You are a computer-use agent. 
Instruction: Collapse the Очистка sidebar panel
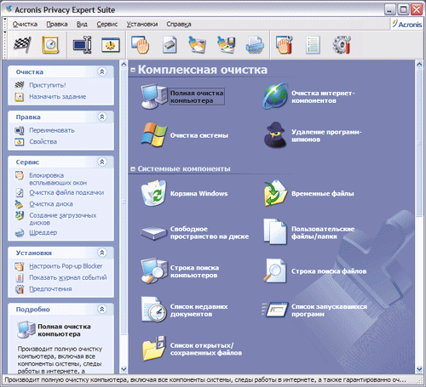point(102,71)
